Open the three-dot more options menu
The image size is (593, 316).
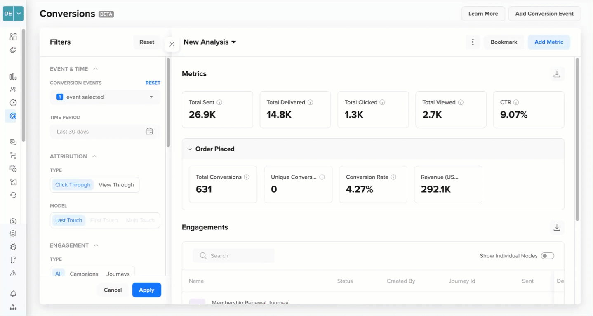coord(473,42)
